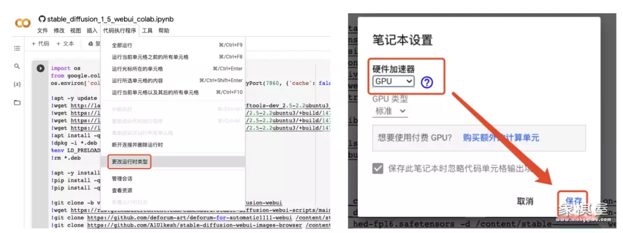The width and height of the screenshot is (623, 233).
Task: Click the notebook title stable_diffusion_1_5_webui_colab.ipynb
Action: 110,19
